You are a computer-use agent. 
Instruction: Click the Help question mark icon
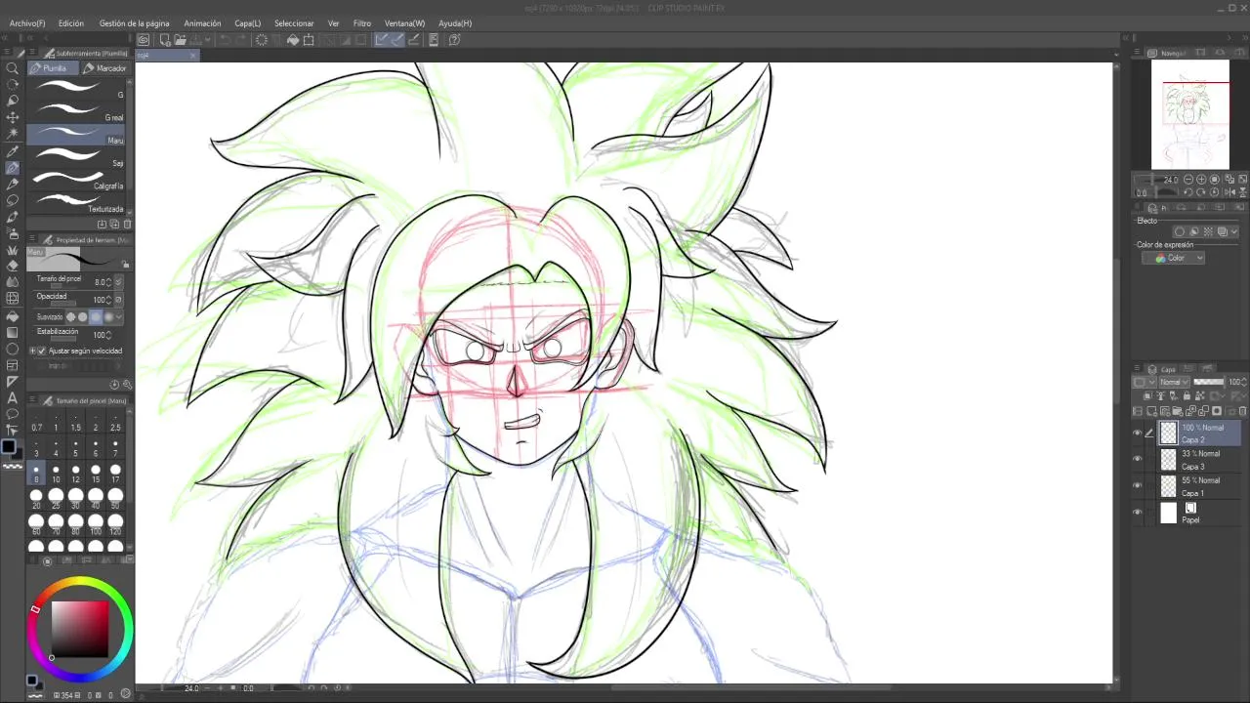[x=455, y=40]
